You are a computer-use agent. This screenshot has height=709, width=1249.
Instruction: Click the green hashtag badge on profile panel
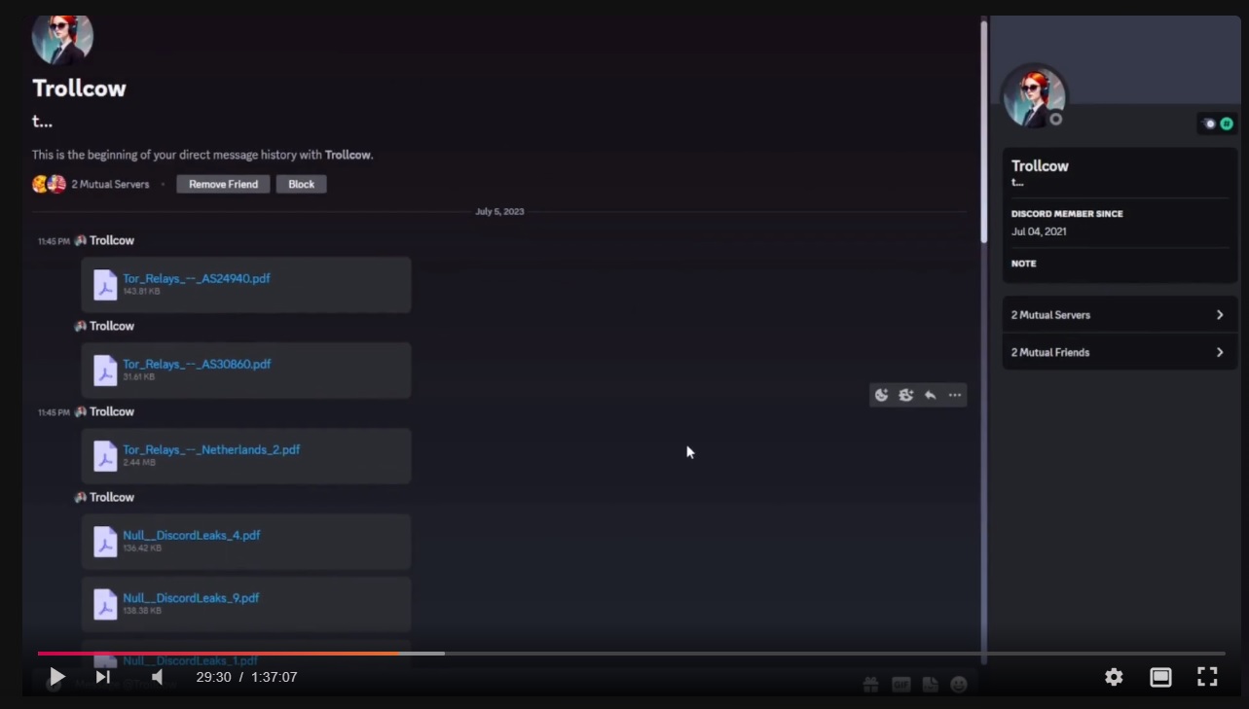point(1227,124)
